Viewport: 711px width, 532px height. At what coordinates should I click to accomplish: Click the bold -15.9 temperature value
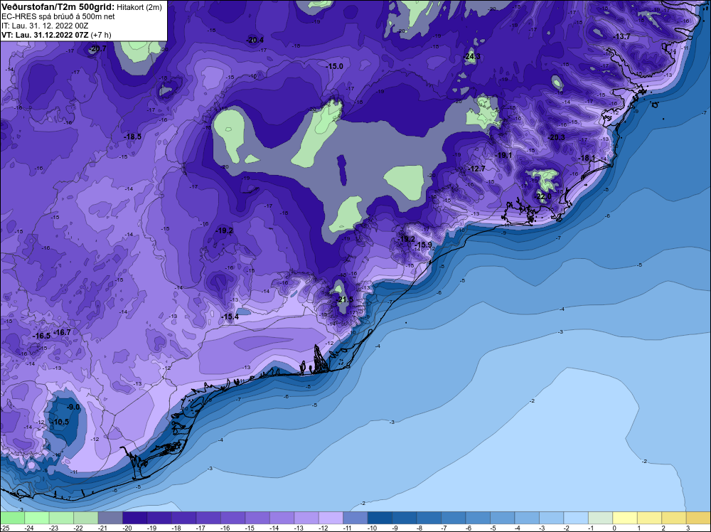[x=423, y=245]
